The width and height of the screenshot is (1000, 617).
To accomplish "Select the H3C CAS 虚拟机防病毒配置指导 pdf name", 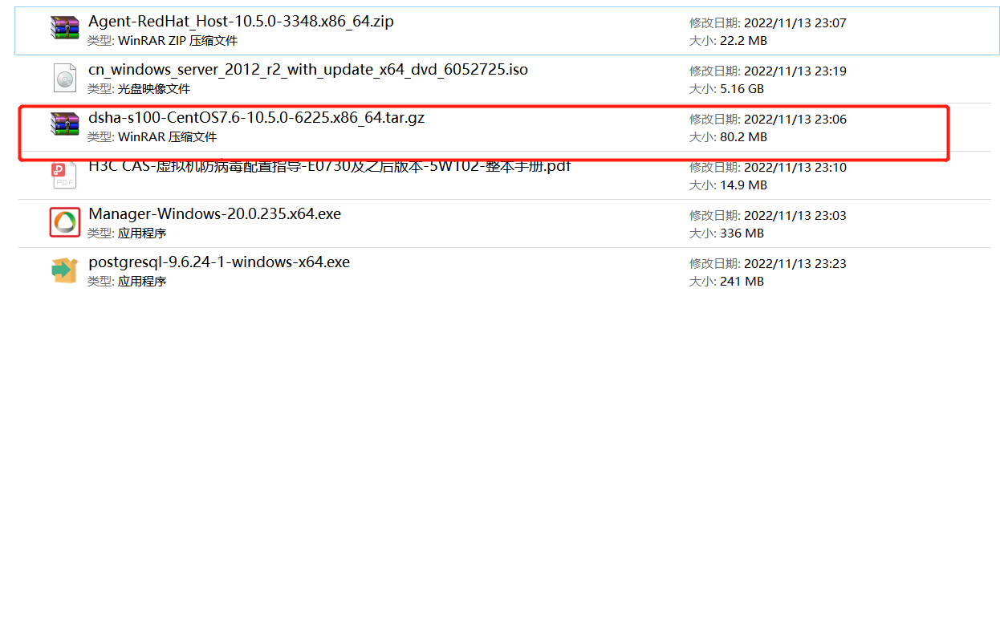I will pos(330,167).
